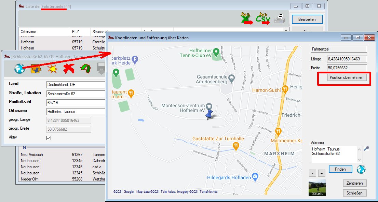Zoom in the map with plus button

click(321, 173)
